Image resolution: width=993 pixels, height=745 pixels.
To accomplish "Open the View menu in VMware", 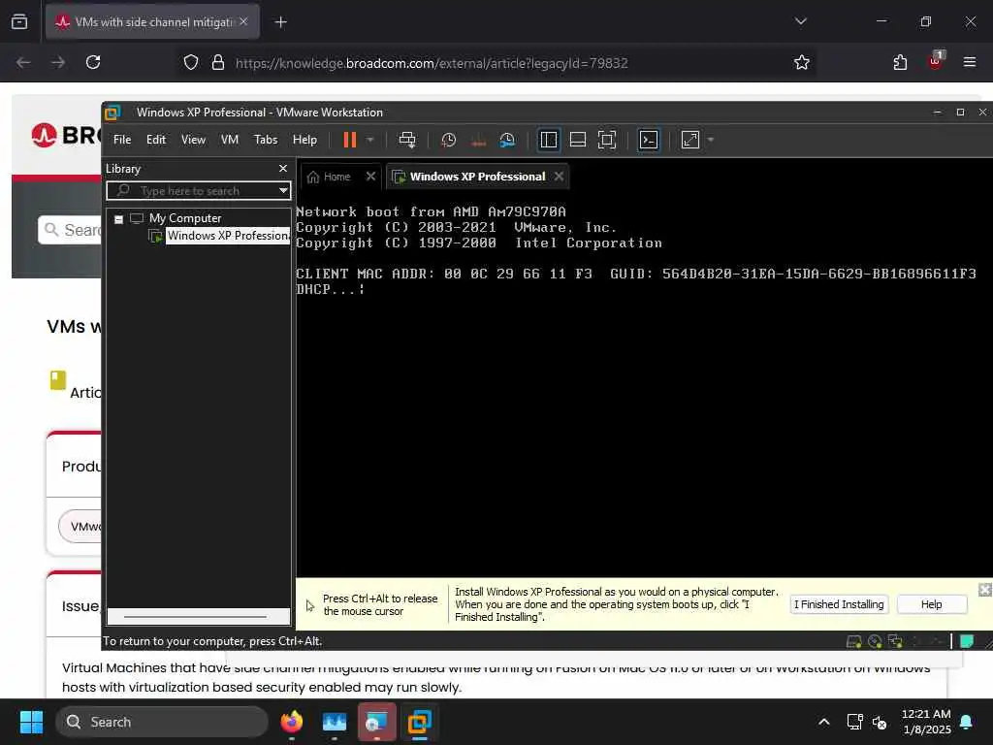I will [193, 140].
